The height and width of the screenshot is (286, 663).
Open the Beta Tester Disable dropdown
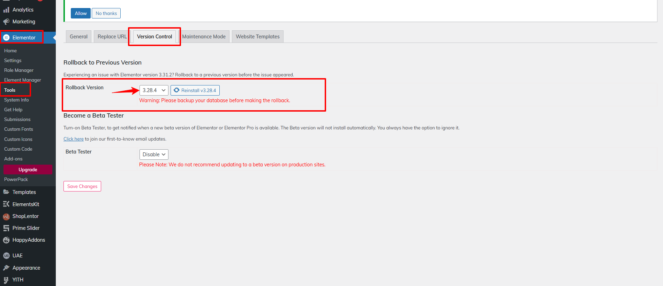pos(154,155)
